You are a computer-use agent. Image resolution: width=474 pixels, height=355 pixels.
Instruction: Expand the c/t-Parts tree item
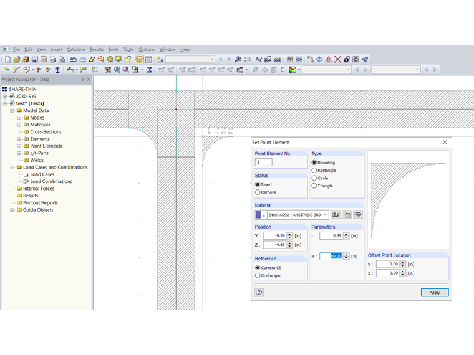(x=19, y=153)
